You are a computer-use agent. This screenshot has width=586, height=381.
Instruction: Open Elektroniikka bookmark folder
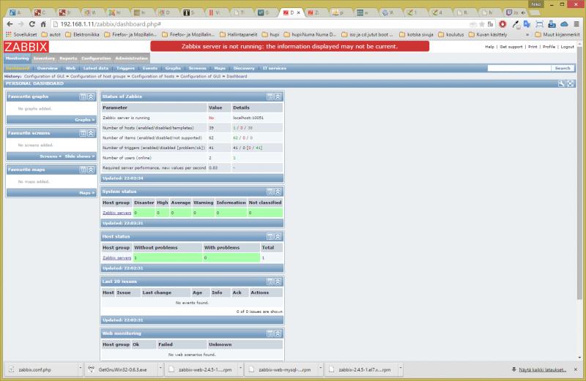pos(82,34)
